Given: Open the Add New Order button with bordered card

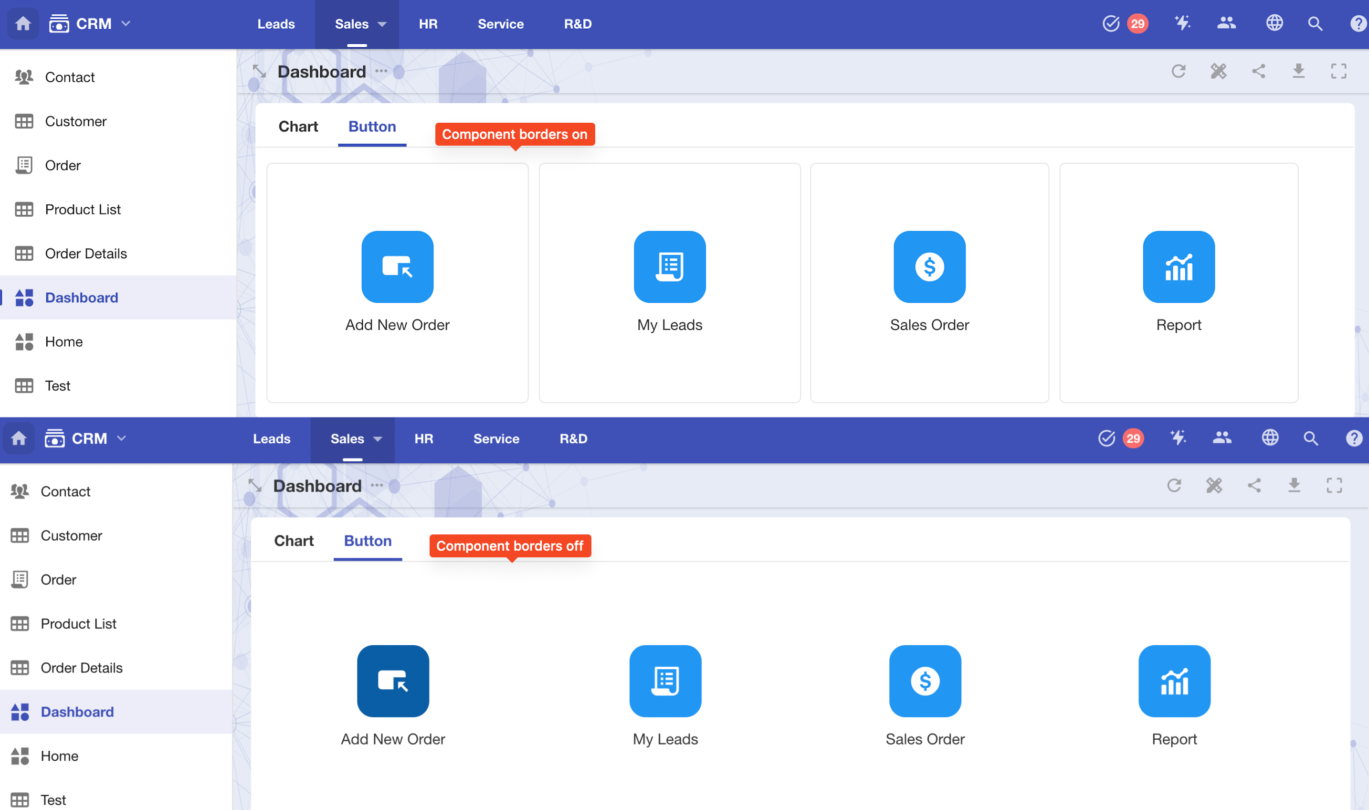Looking at the screenshot, I should point(397,267).
